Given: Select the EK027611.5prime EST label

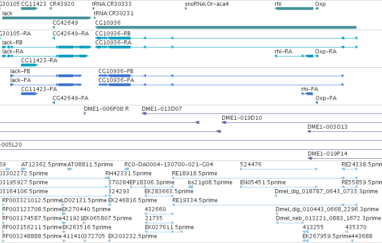Looking at the screenshot, I should (169, 227).
